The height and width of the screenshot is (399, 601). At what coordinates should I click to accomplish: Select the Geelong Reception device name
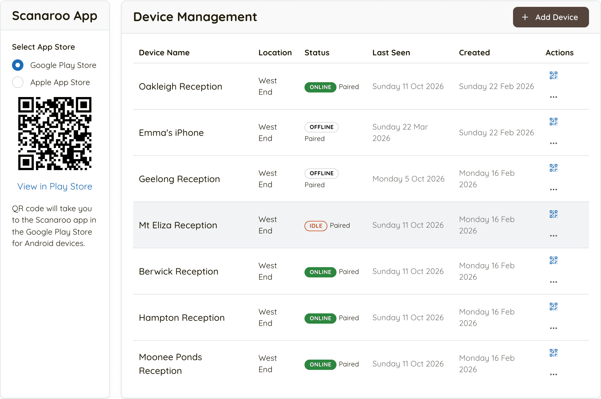pyautogui.click(x=179, y=179)
